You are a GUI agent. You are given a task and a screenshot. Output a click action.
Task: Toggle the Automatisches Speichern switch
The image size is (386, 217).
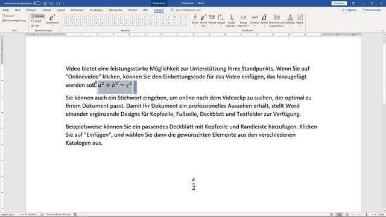(x=37, y=4)
